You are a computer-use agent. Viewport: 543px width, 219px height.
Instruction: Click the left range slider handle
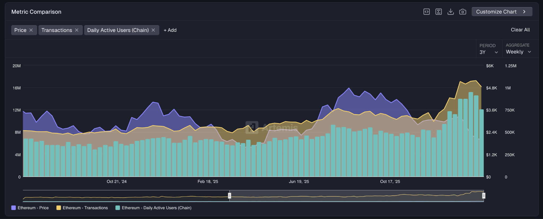pyautogui.click(x=230, y=196)
